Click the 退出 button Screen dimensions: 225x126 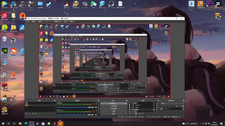(x=114, y=114)
